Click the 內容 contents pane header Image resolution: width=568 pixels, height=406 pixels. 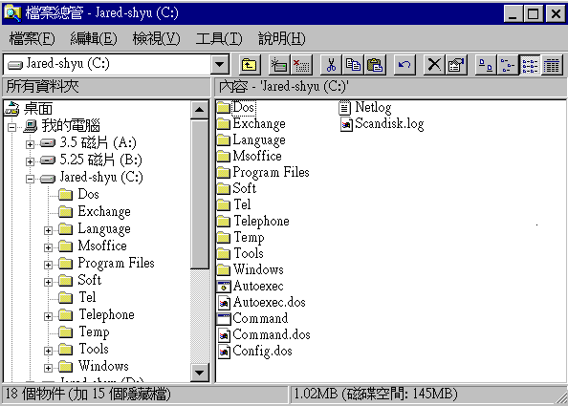point(390,87)
